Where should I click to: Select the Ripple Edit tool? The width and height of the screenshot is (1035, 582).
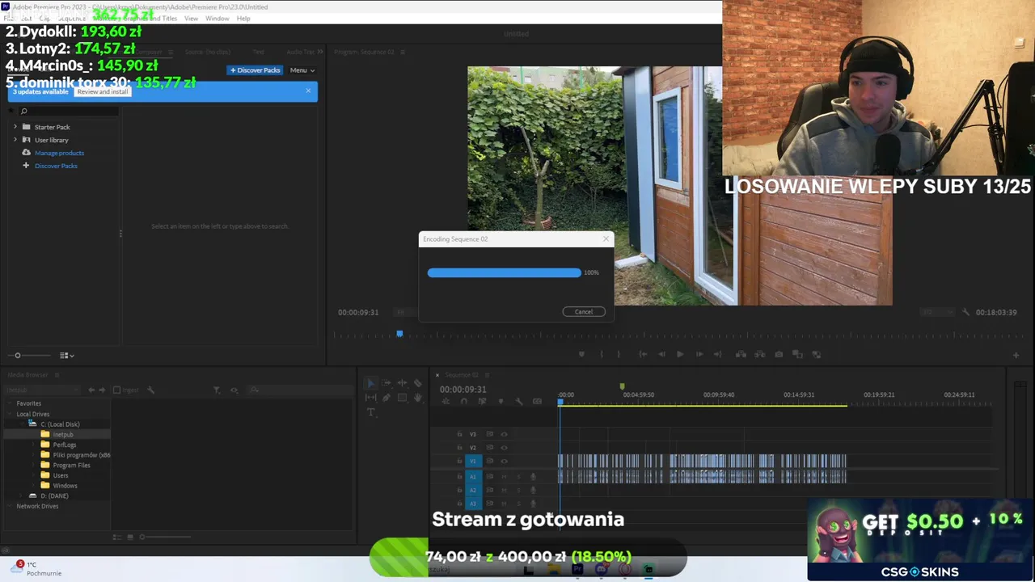[402, 383]
